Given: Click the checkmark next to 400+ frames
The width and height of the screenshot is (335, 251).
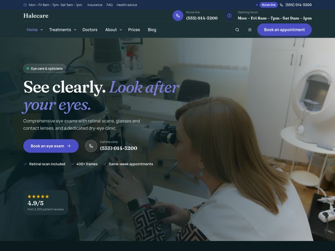Looking at the screenshot, I should [x=72, y=164].
